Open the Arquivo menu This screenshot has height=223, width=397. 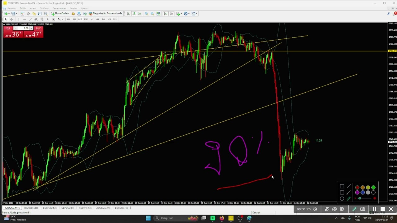[11, 8]
